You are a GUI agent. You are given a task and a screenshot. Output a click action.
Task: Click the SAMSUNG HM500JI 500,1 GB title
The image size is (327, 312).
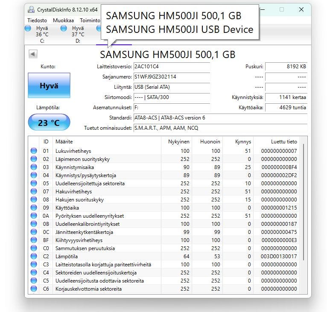[x=168, y=55]
